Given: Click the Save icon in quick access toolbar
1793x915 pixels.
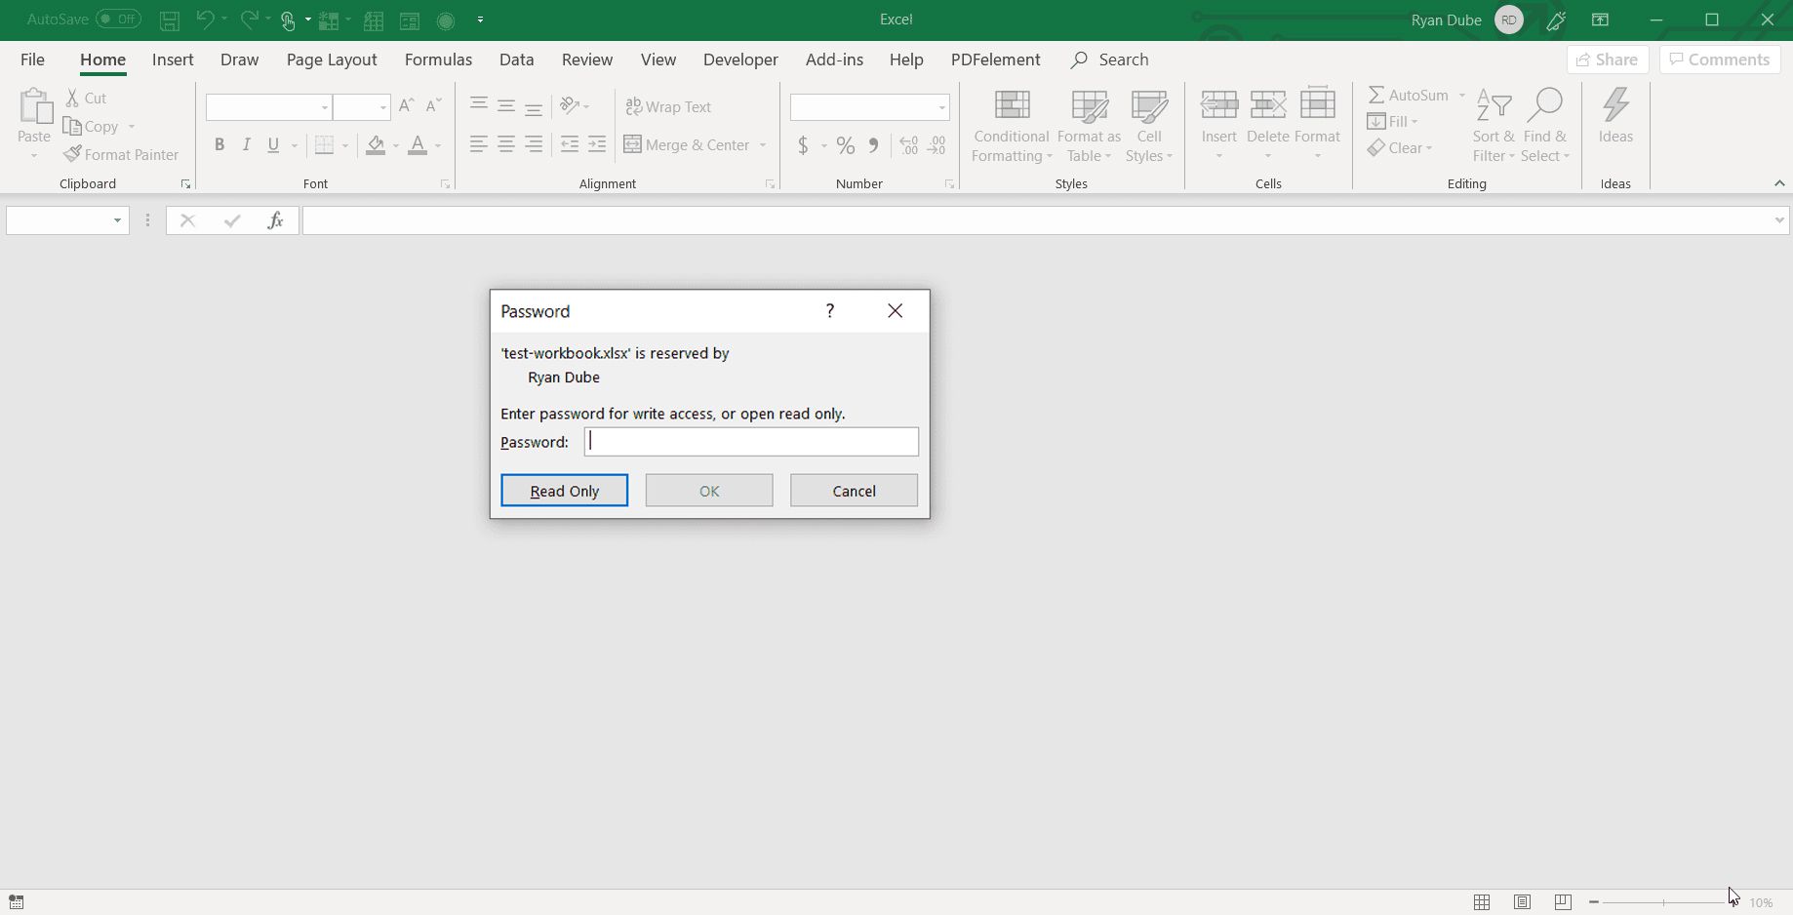Looking at the screenshot, I should point(169,20).
